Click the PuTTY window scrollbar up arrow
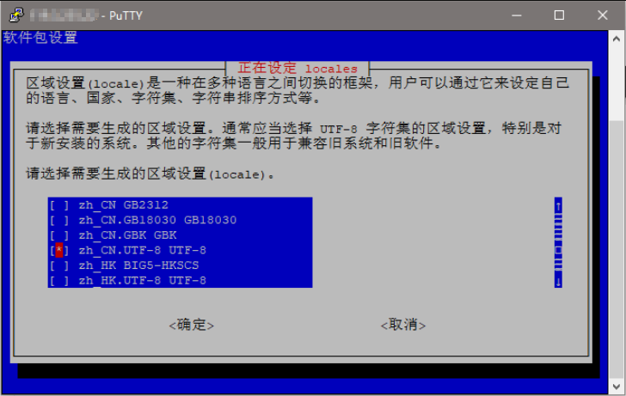The width and height of the screenshot is (626, 396). click(x=617, y=39)
